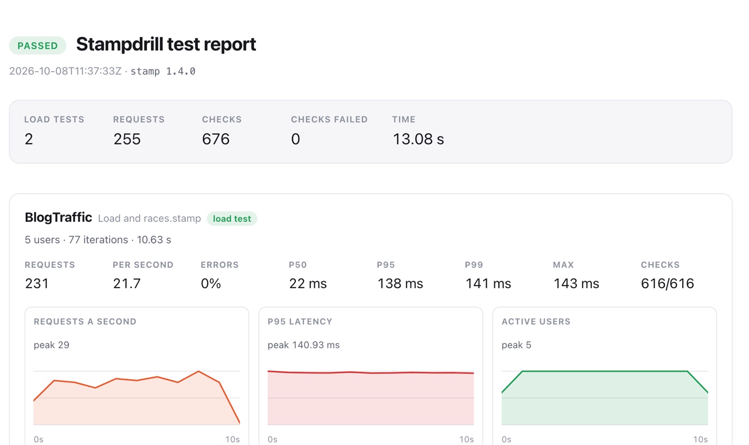Select the per second value "21.7"
The image size is (749, 445).
point(127,283)
